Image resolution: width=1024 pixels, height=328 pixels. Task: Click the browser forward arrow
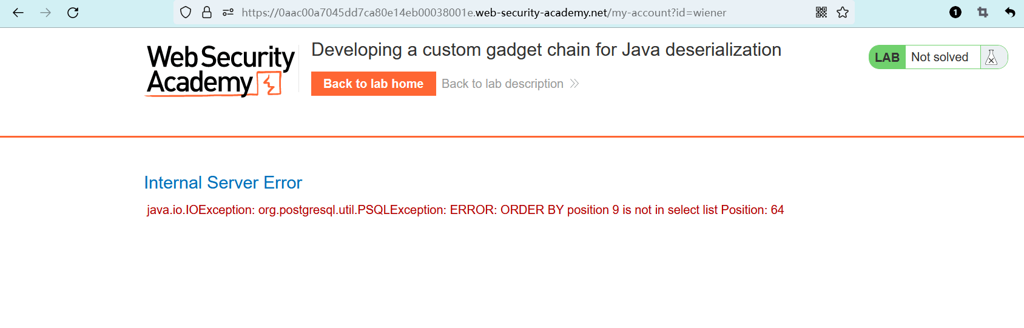pyautogui.click(x=45, y=13)
